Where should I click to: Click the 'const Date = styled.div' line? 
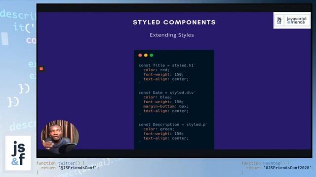(167, 93)
